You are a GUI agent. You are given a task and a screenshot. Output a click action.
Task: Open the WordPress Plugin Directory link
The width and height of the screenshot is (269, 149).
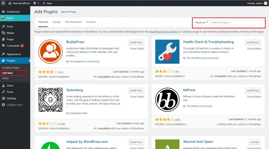coord(164,31)
